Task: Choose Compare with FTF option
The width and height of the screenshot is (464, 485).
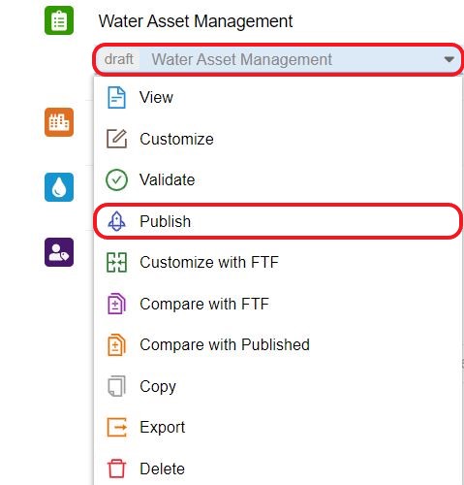Action: click(278, 304)
